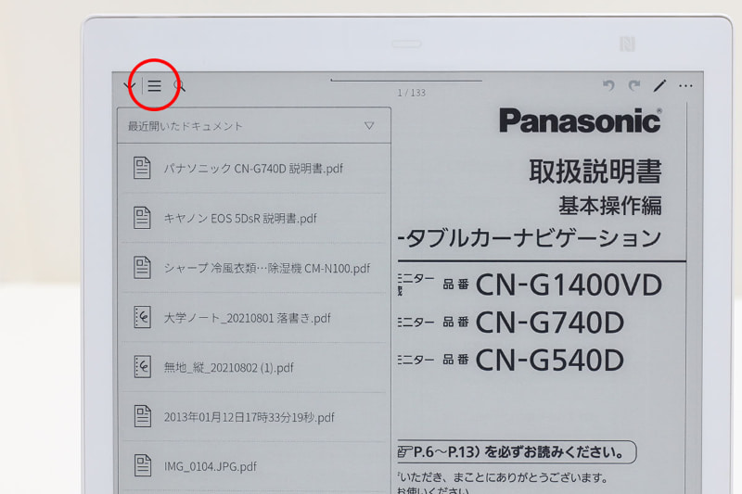Open the three-dot more options menu
The width and height of the screenshot is (742, 494).
[x=685, y=86]
